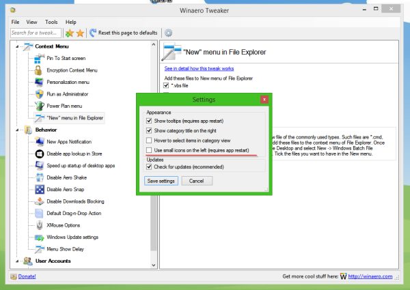Click the Disable Downloads Blocking icon
The height and width of the screenshot is (290, 410).
point(40,201)
